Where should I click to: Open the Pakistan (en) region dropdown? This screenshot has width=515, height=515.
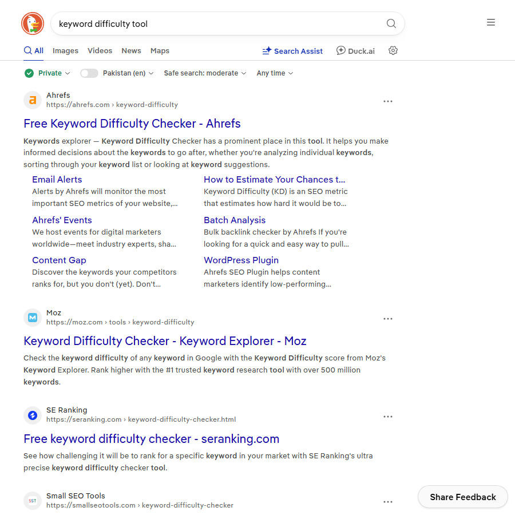[128, 73]
